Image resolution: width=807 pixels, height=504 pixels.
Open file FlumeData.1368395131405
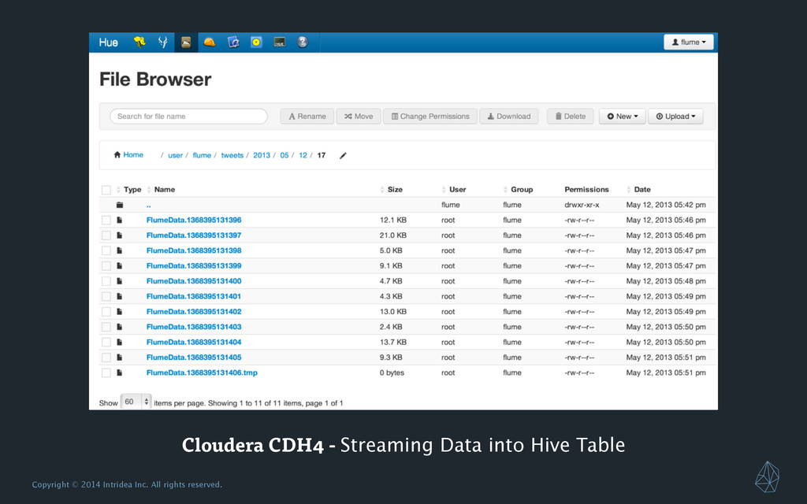click(194, 358)
